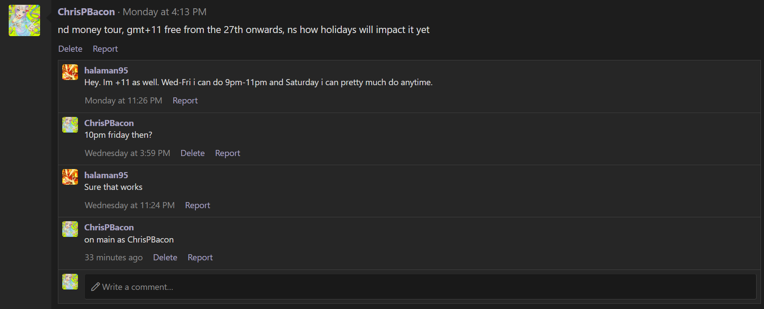Report the main post by ChrisPBacon
Viewport: 764px width, 309px height.
(105, 49)
